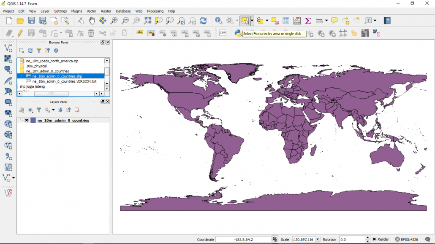Uncheck Render in the status bar
Image resolution: width=435 pixels, height=244 pixels.
click(x=374, y=239)
